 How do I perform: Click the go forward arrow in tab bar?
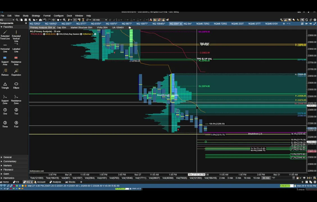311,24
